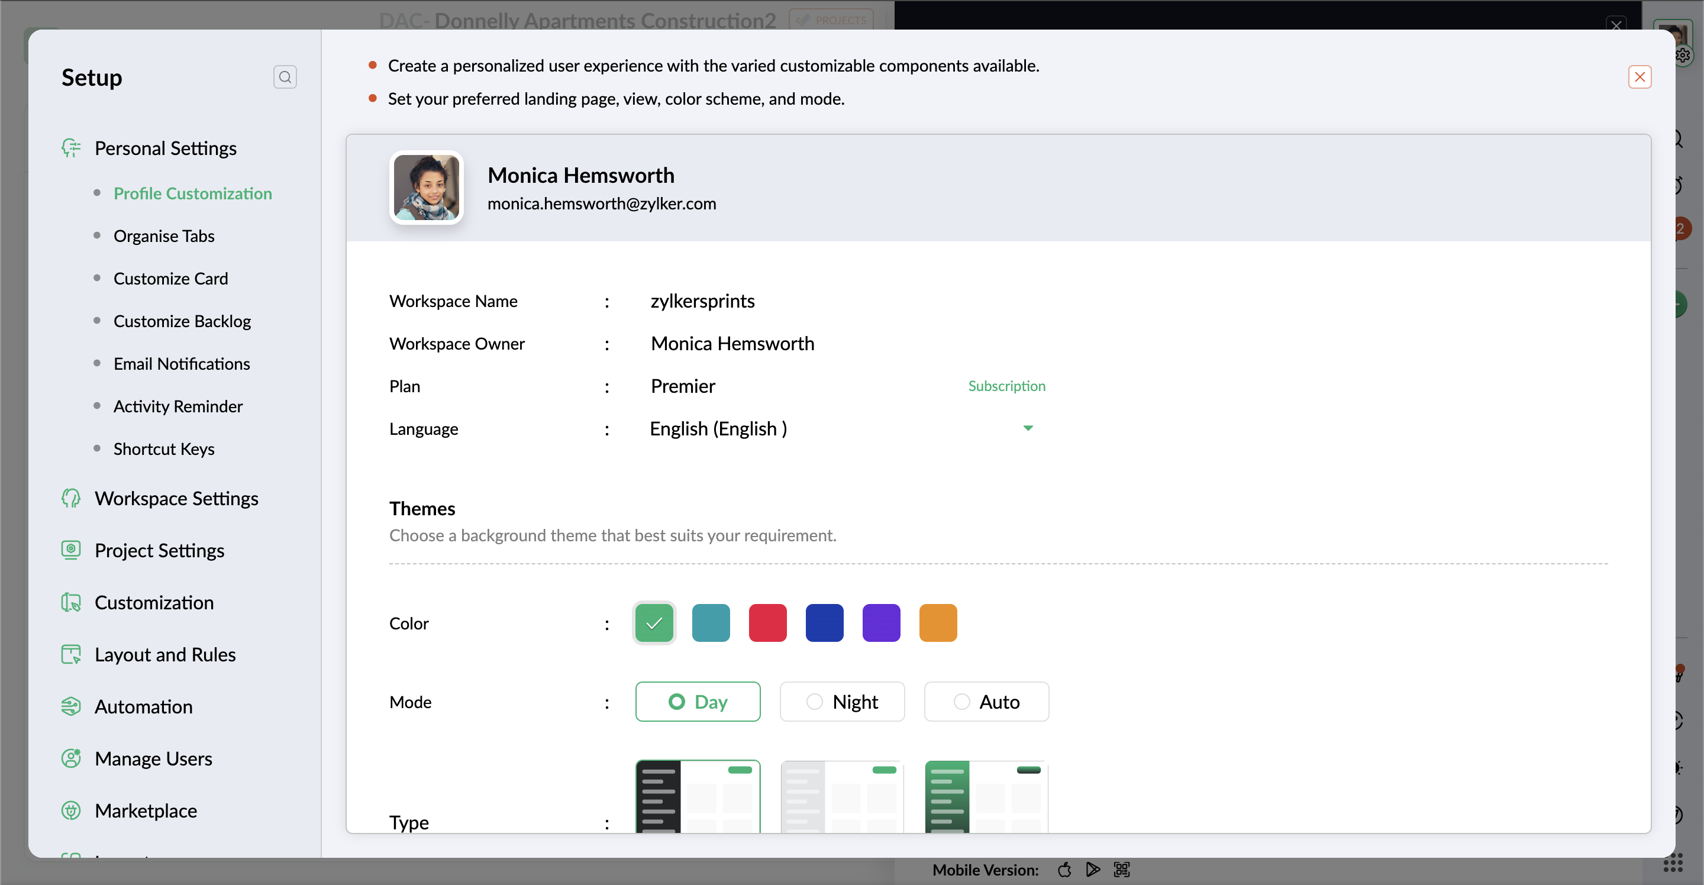The width and height of the screenshot is (1704, 885).
Task: Click the Customization icon in sidebar
Action: tap(71, 602)
